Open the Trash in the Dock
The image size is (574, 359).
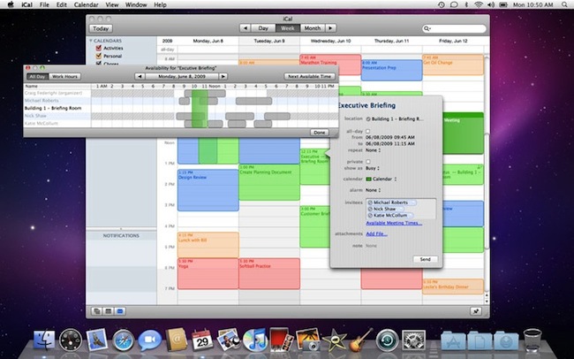click(x=532, y=340)
